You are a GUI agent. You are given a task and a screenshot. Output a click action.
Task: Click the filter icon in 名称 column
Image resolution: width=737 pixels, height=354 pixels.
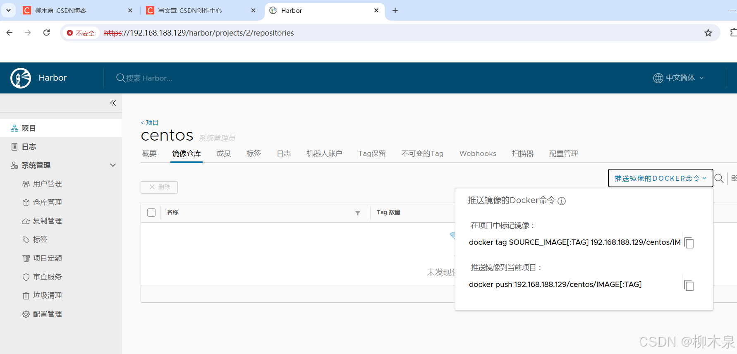pos(358,213)
